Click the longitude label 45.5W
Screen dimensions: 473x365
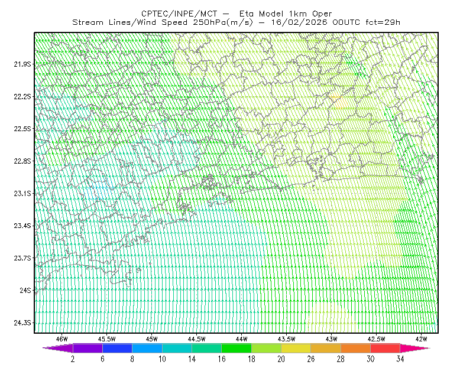point(107,339)
